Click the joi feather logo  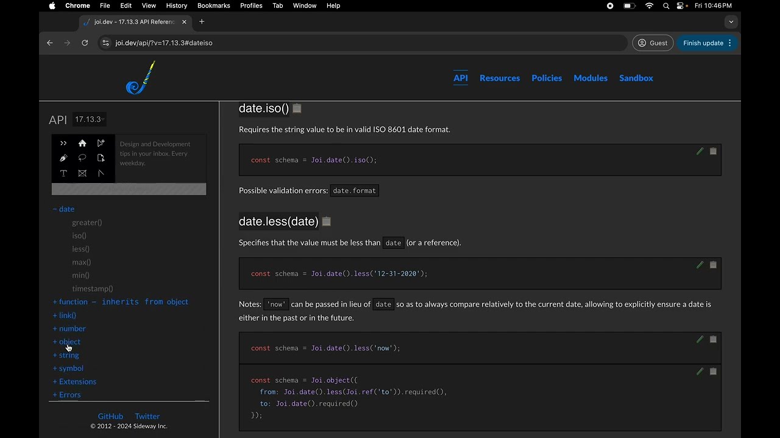[141, 78]
